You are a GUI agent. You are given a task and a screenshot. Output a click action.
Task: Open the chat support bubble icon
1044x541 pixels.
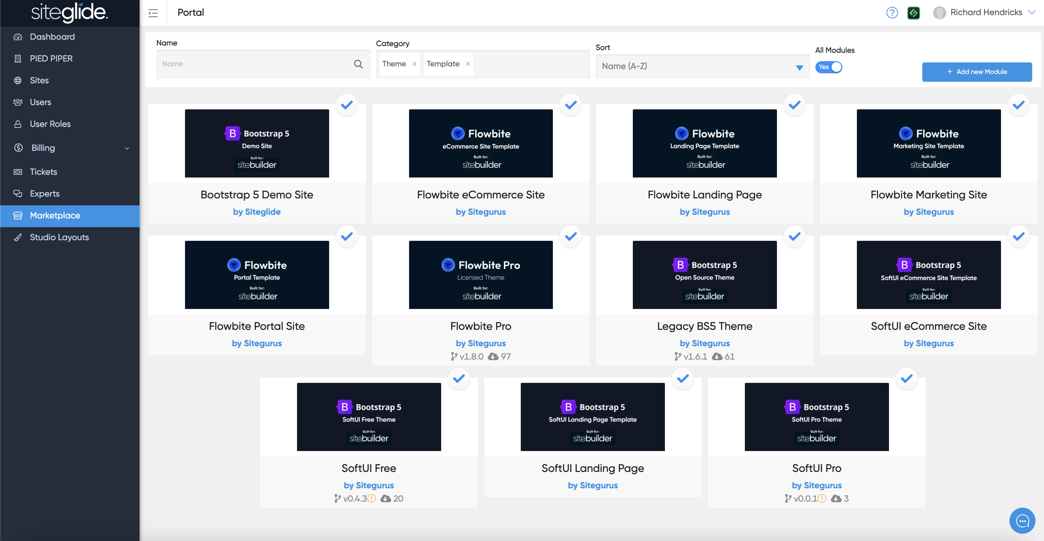click(1022, 521)
